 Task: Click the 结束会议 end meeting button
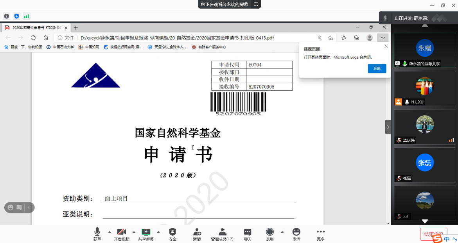(433, 234)
